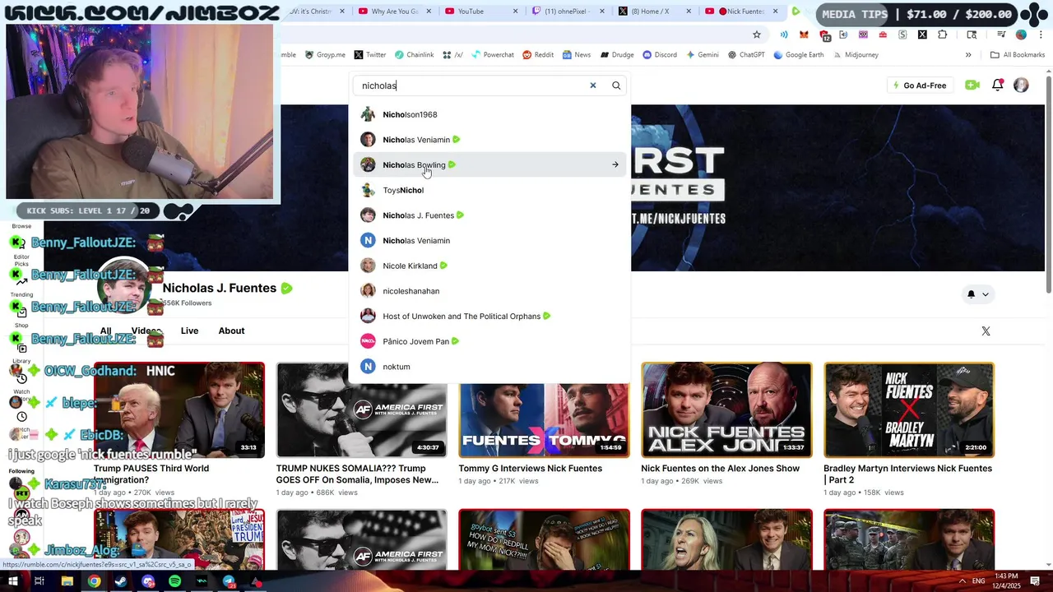Image resolution: width=1053 pixels, height=592 pixels.
Task: Open the All Bookmarks folder
Action: pos(1018,55)
